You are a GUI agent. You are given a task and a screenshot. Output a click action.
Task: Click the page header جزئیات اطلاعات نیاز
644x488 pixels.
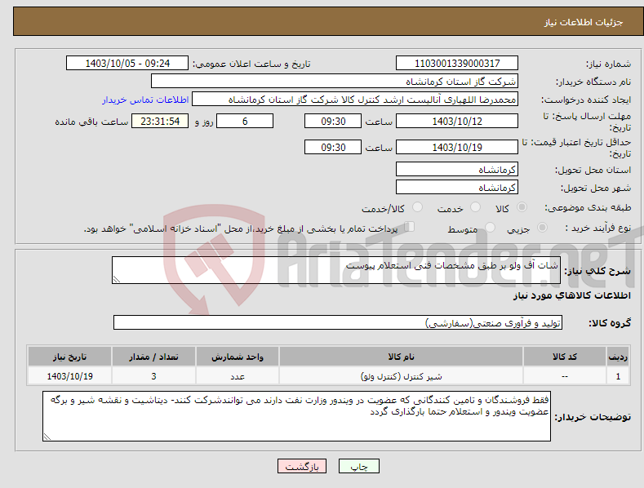click(584, 22)
